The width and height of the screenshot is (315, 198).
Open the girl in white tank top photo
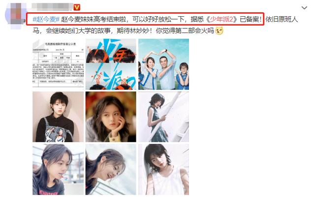164,170
